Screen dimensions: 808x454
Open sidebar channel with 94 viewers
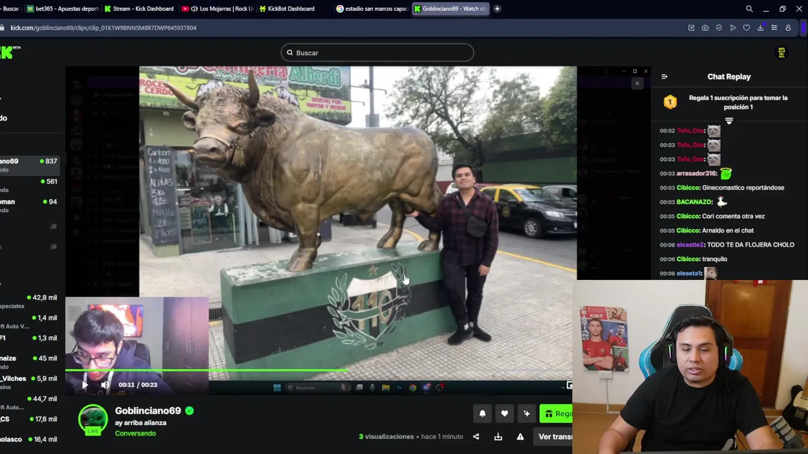tap(30, 206)
